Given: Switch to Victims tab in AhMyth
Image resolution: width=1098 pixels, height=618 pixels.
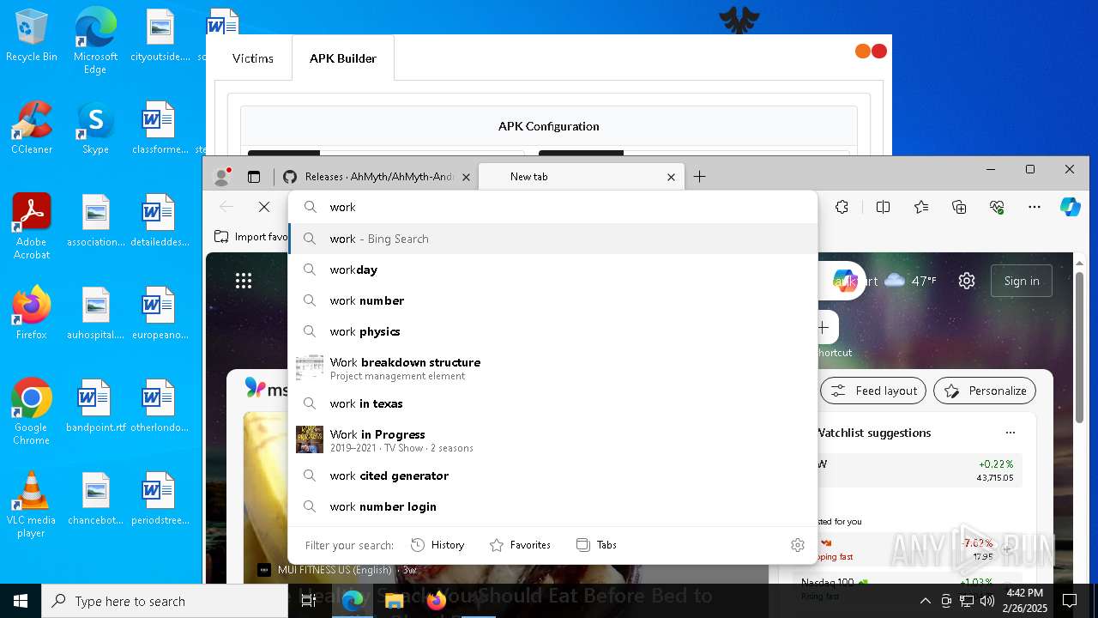Looking at the screenshot, I should [x=253, y=58].
